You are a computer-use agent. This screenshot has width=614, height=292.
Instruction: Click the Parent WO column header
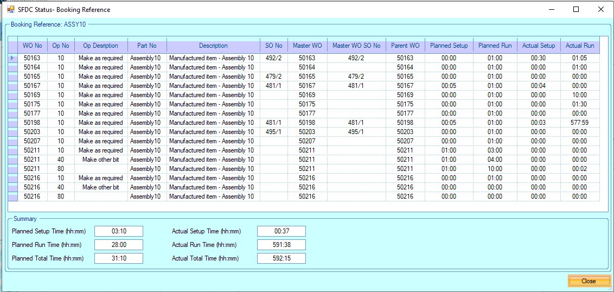click(x=405, y=46)
